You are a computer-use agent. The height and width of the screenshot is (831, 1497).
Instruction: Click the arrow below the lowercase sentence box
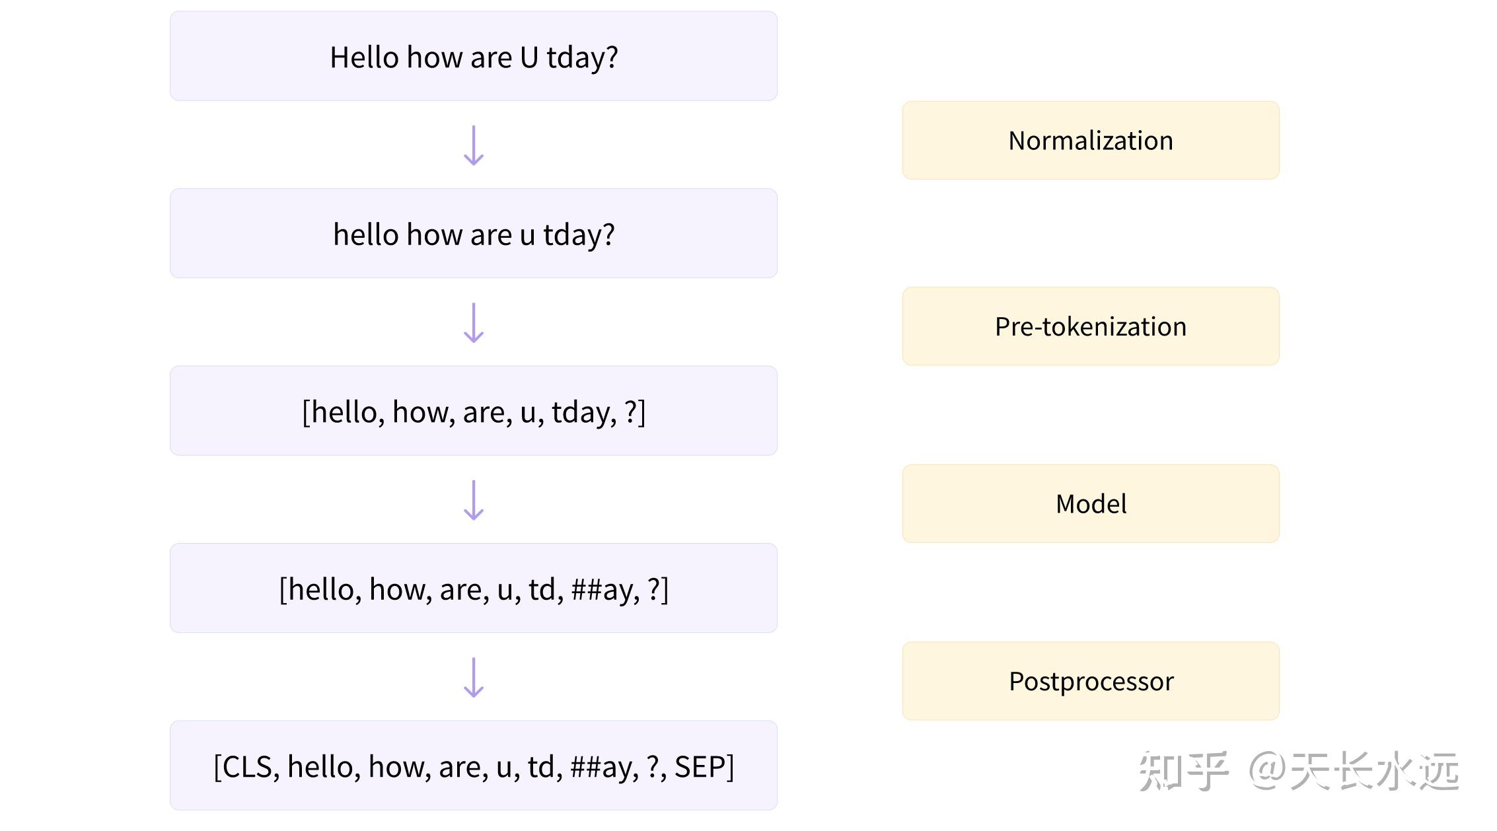[474, 323]
